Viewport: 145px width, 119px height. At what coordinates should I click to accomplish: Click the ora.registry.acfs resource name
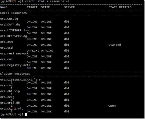click(15, 65)
